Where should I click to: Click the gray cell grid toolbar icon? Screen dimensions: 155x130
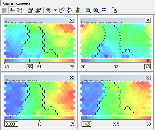pos(4,10)
